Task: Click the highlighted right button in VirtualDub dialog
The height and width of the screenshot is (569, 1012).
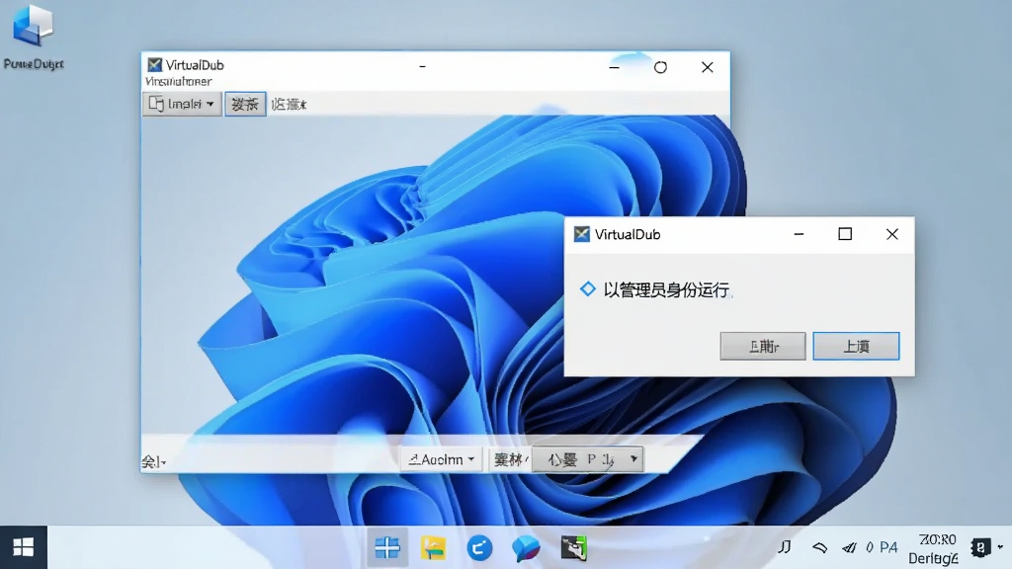Action: pos(856,347)
